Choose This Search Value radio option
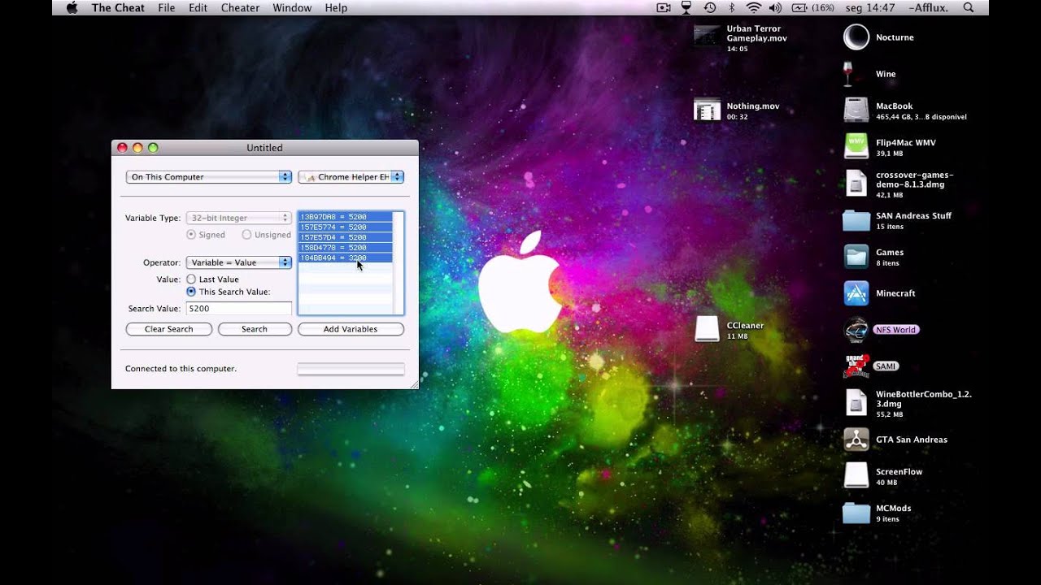The width and height of the screenshot is (1041, 585). pos(191,291)
